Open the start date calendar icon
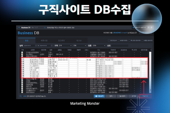 pos(36,46)
